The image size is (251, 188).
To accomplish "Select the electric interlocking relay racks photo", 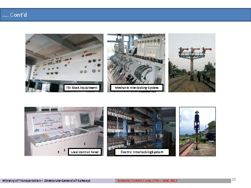I will 141,132.
